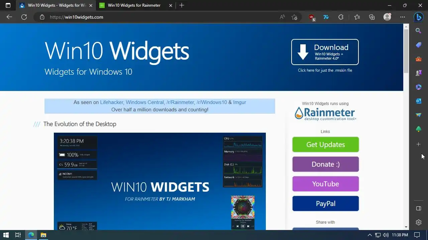Open the sidebar Microsoft 365 icon

click(418, 87)
